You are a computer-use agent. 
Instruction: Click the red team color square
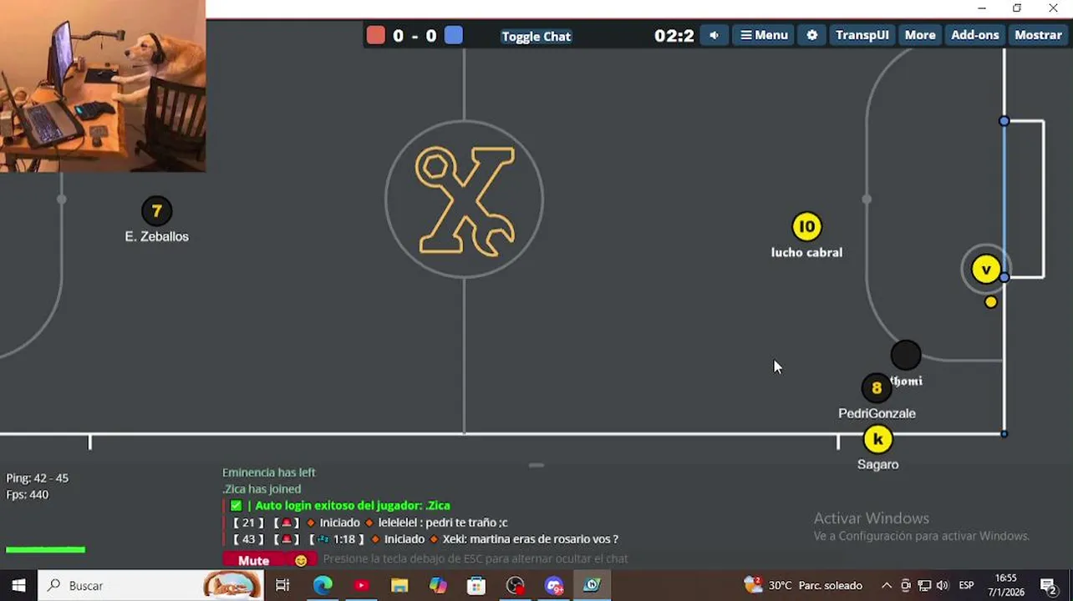[376, 35]
